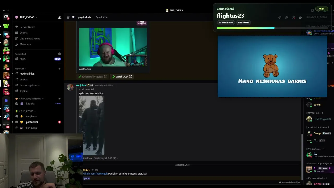Open the stream preview thumbnail

pyautogui.click(x=113, y=47)
